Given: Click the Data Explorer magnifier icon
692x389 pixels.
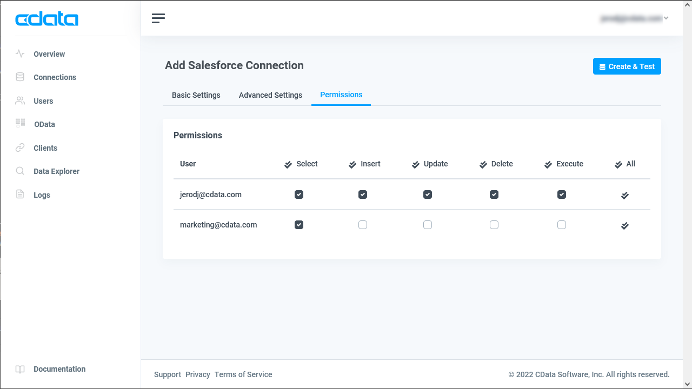Looking at the screenshot, I should pyautogui.click(x=20, y=171).
